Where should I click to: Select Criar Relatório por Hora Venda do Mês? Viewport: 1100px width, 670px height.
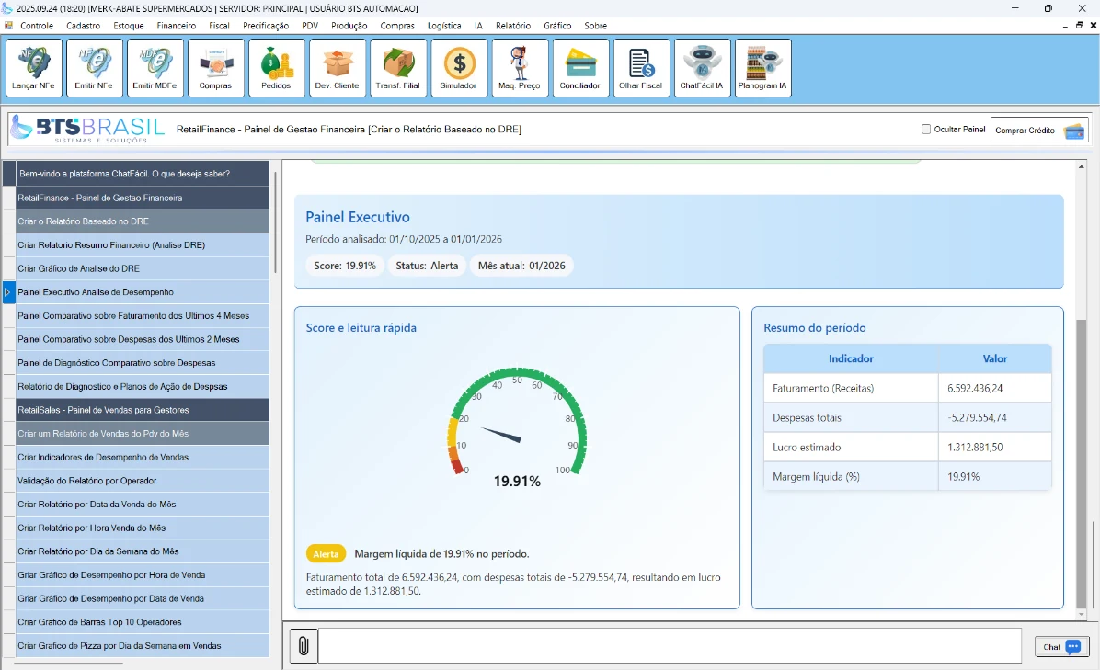[143, 528]
